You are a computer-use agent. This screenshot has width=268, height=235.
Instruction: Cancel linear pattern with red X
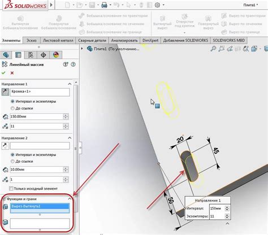pos(12,73)
